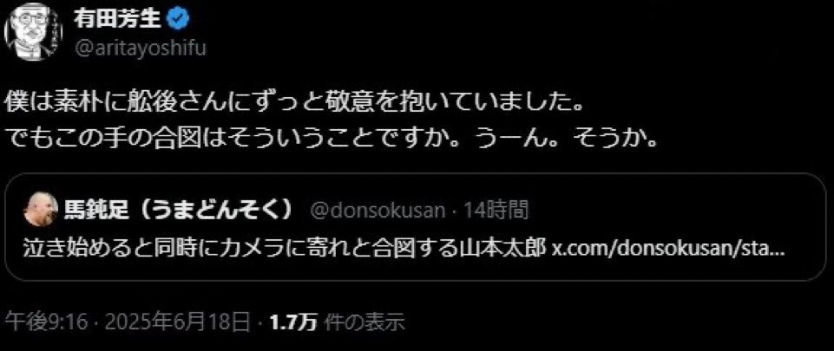Click the 有田芳生 display name

(119, 20)
